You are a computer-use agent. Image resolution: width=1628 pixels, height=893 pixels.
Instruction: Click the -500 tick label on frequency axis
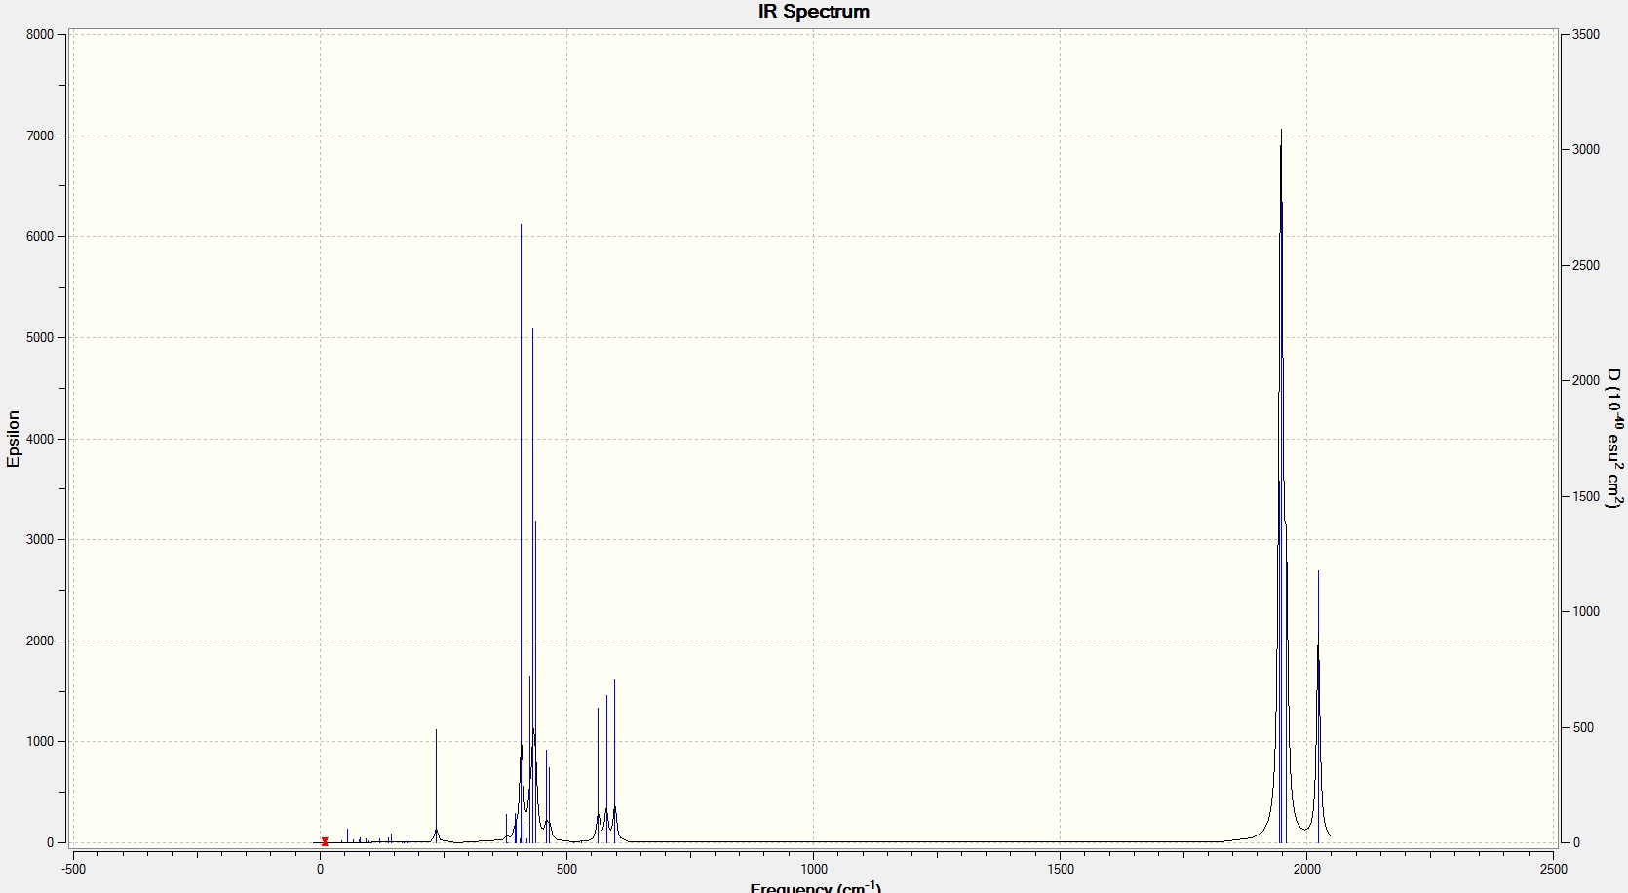point(74,869)
